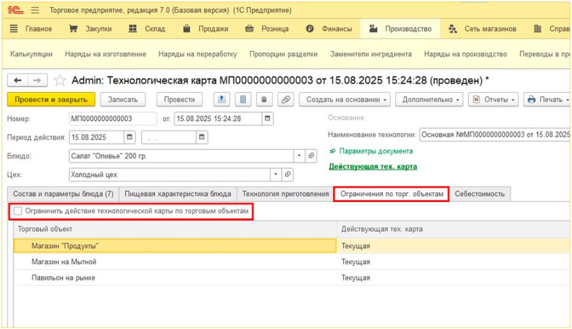Open calendar for document date field
The width and height of the screenshot is (572, 329).
point(268,119)
